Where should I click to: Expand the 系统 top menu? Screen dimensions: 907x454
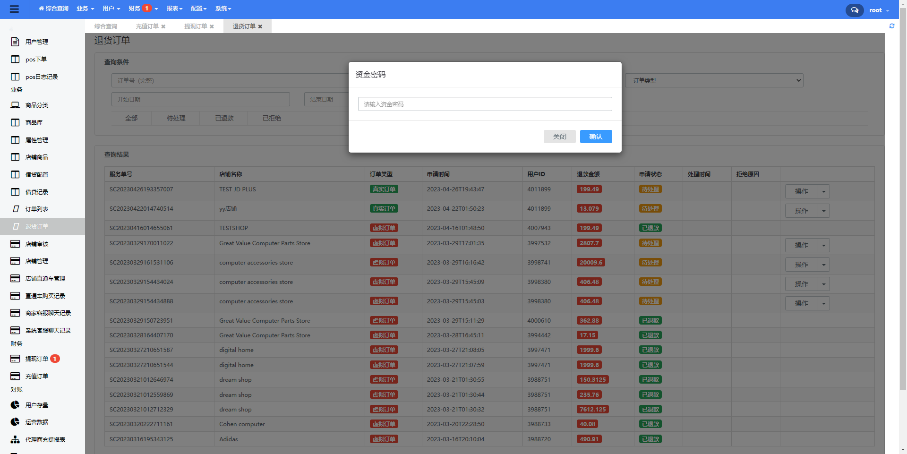223,9
